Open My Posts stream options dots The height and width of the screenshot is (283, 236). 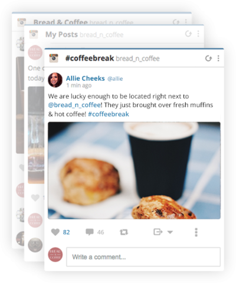[198, 34]
